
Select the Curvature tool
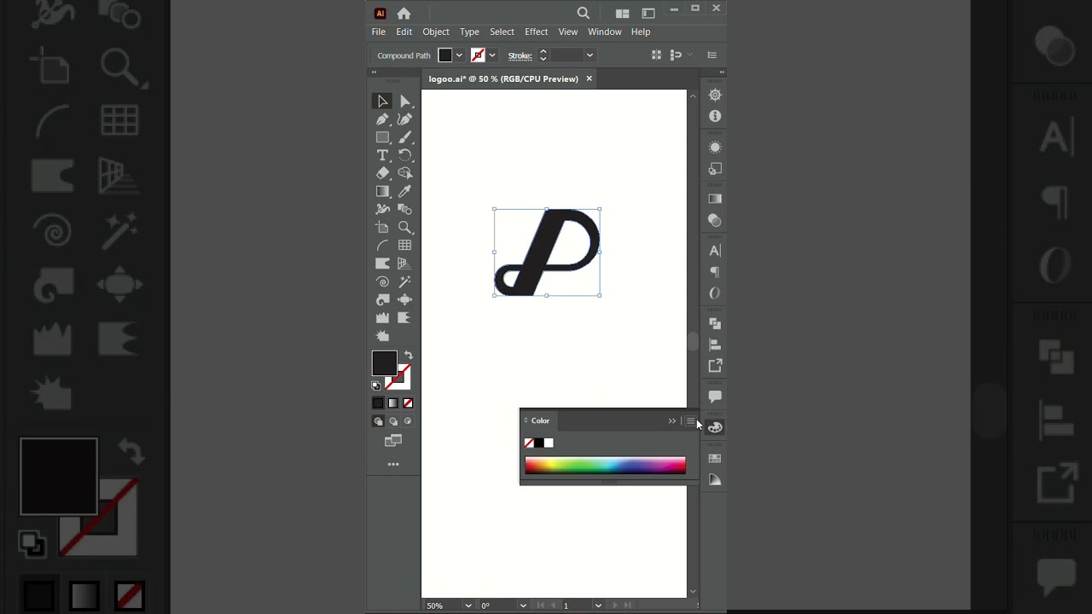(x=405, y=119)
